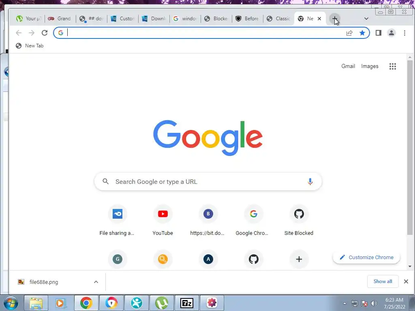The image size is (415, 311).
Task: Open the clock showing 6:23 AM
Action: pyautogui.click(x=394, y=303)
